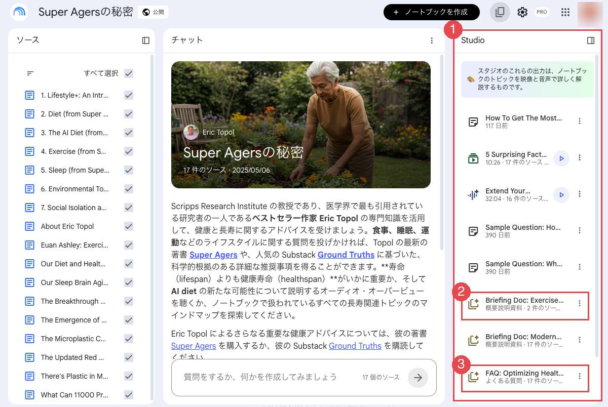Viewport: 608px width, 407px height.
Task: Open the NotebookLM home logo
Action: tap(19, 12)
